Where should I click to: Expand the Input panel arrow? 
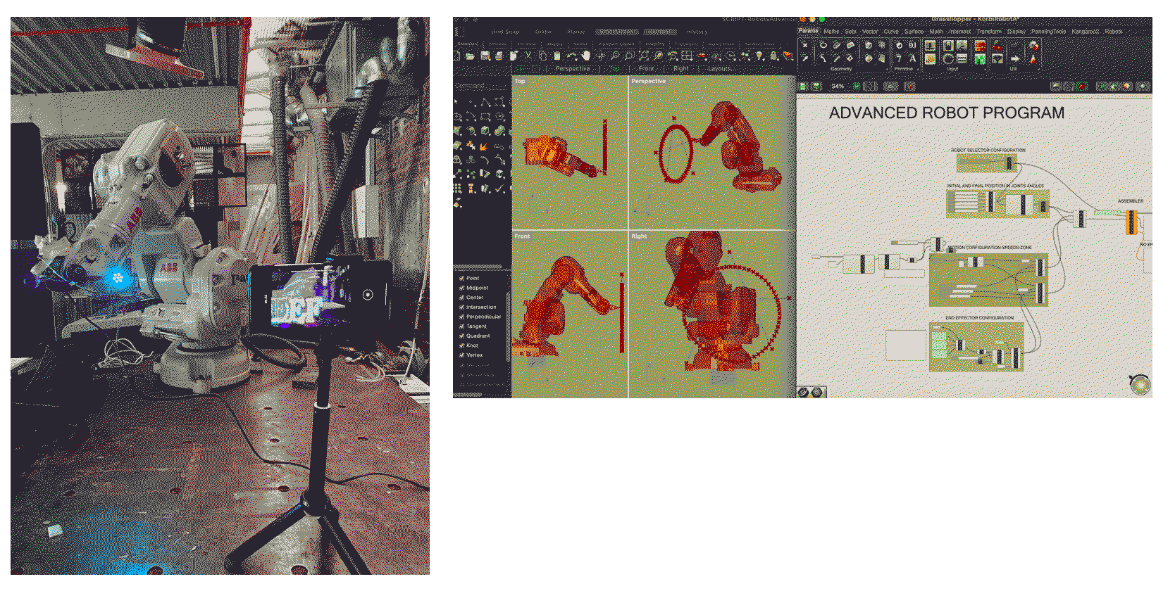[985, 70]
